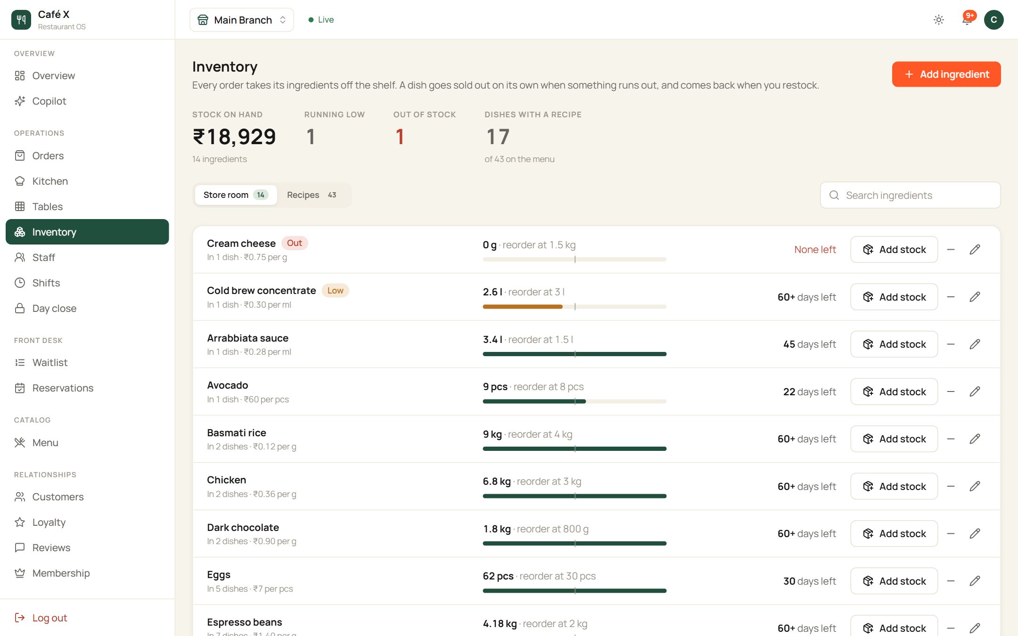Add stock for Chicken
This screenshot has width=1018, height=636.
click(x=894, y=486)
